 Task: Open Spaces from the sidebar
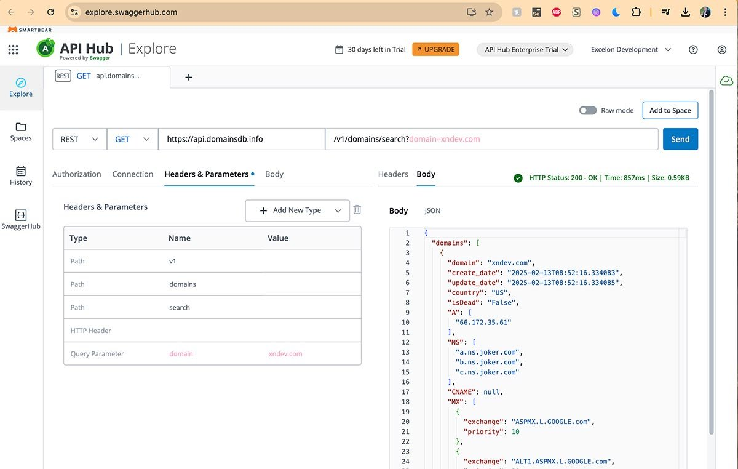pyautogui.click(x=20, y=131)
